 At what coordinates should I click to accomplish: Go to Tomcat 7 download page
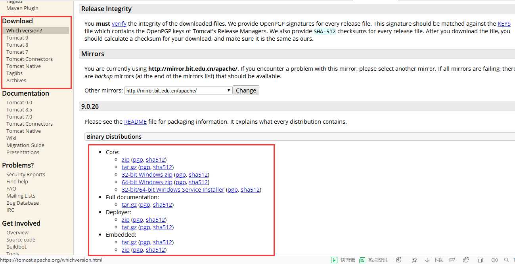point(17,52)
